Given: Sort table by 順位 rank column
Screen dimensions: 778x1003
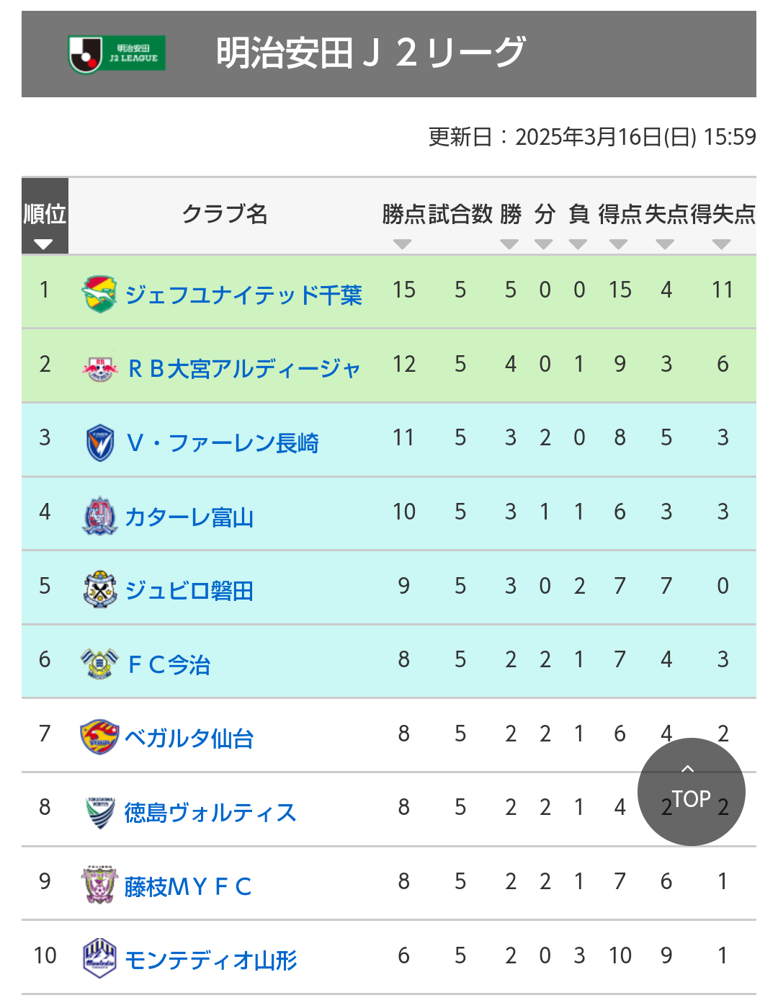Looking at the screenshot, I should [x=45, y=216].
